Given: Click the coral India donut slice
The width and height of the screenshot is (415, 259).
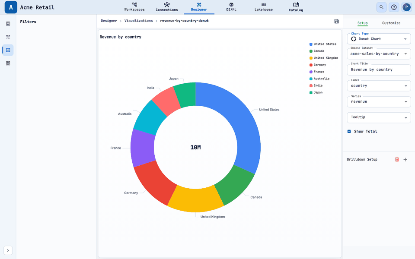Looking at the screenshot, I should 166,101.
